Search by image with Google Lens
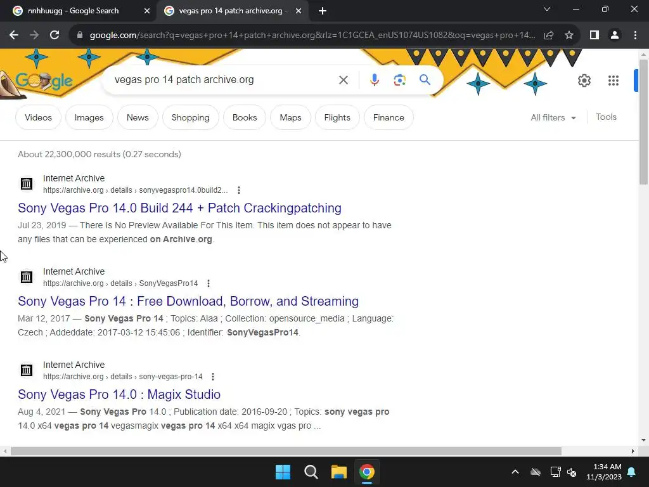The width and height of the screenshot is (649, 487). click(x=399, y=80)
